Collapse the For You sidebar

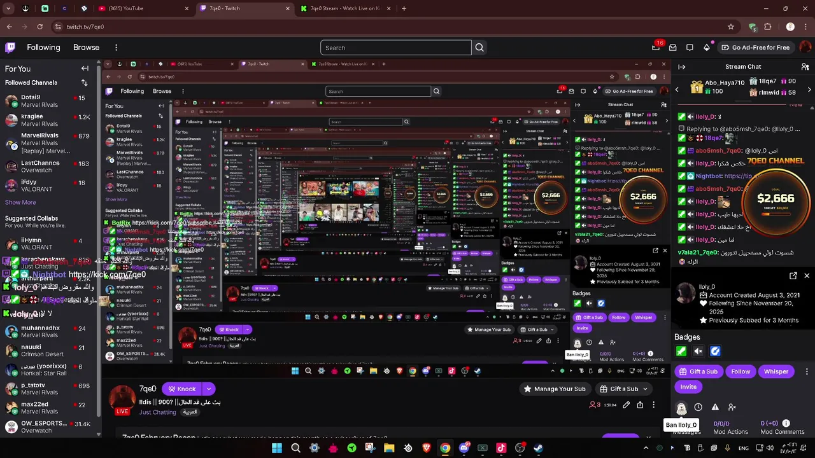tap(85, 68)
